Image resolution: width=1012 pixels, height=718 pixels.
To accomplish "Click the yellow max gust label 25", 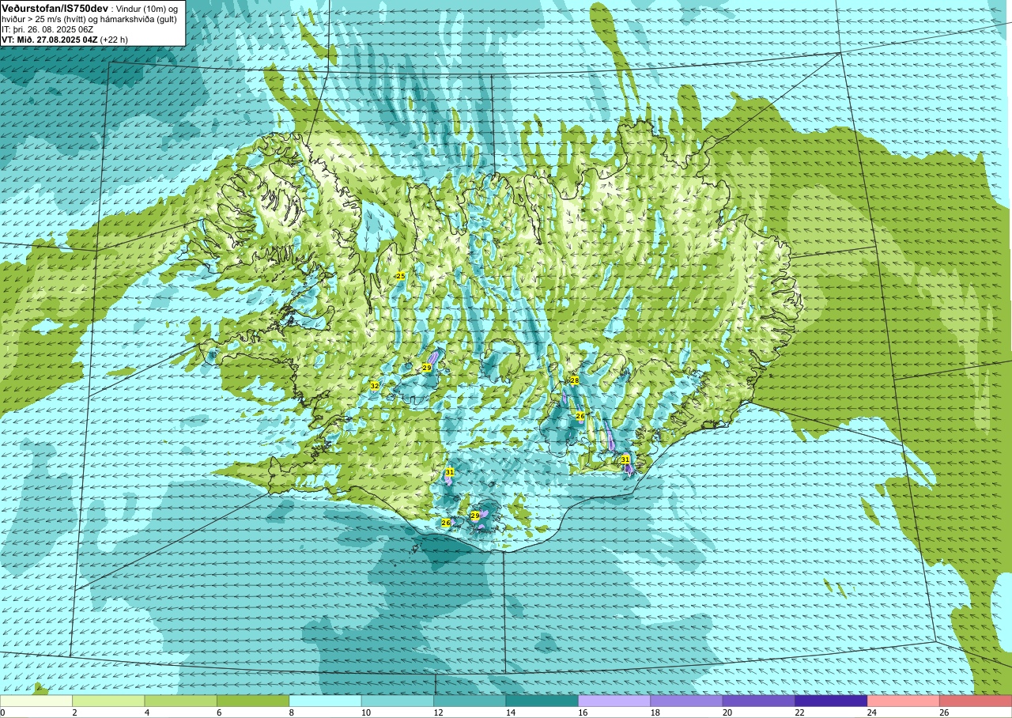I will 400,276.
